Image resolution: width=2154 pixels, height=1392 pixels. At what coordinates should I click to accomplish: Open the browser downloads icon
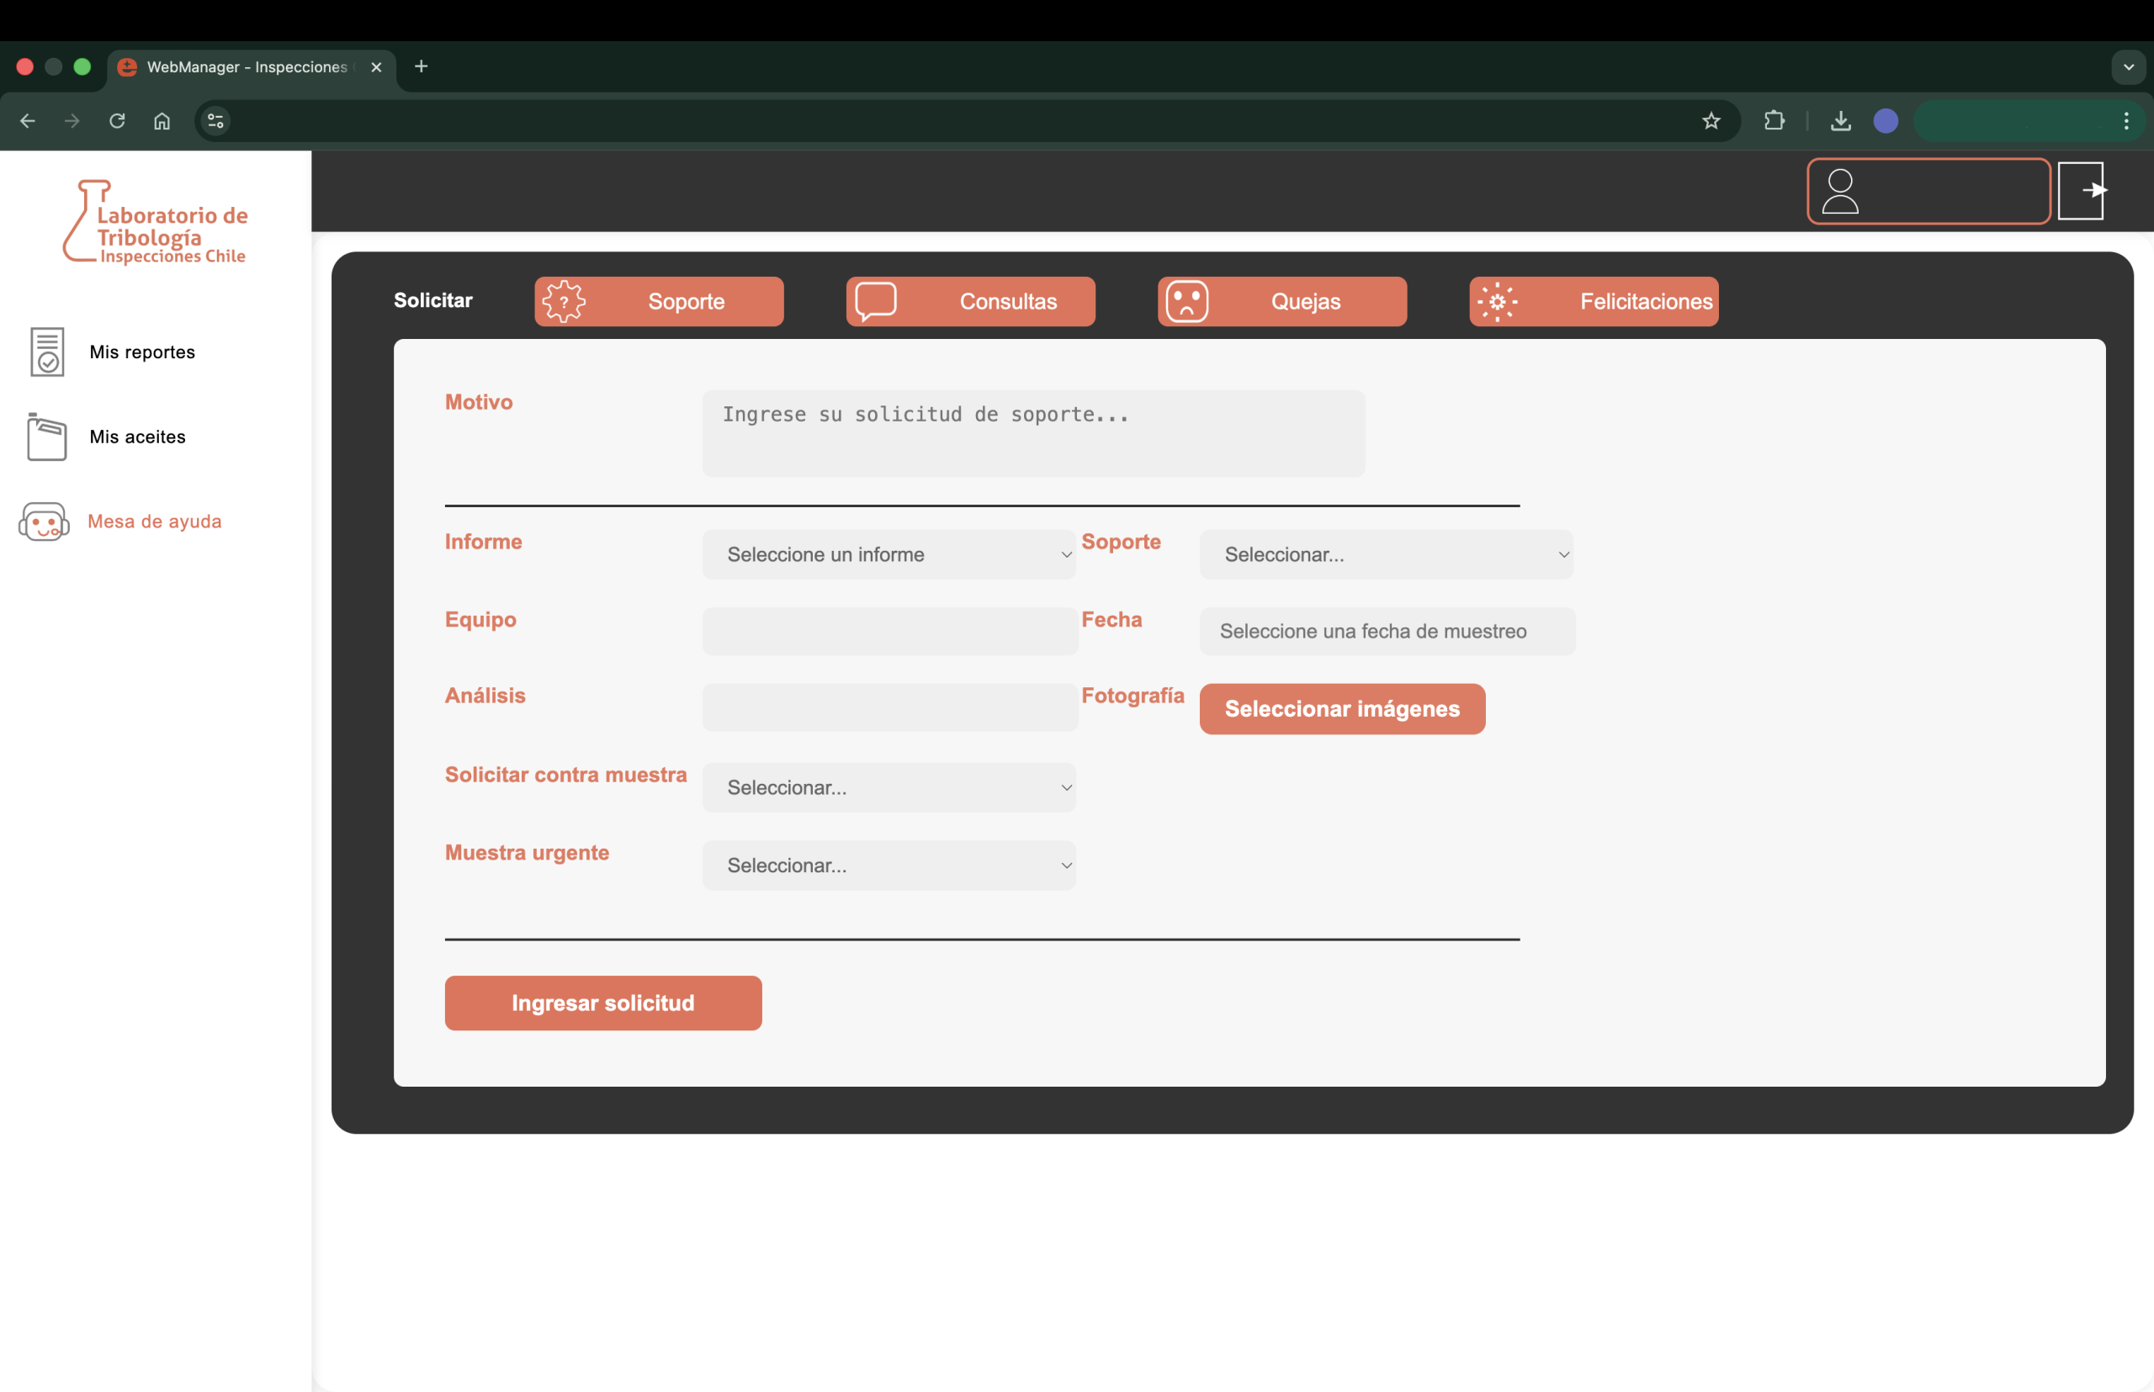coord(1840,121)
